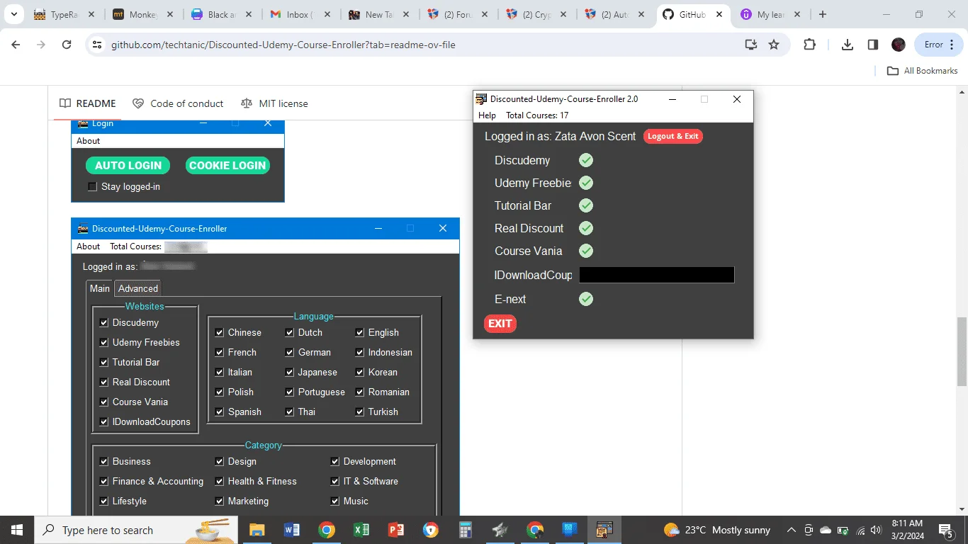
Task: Toggle Stay logged-in checkbox
Action: point(92,187)
